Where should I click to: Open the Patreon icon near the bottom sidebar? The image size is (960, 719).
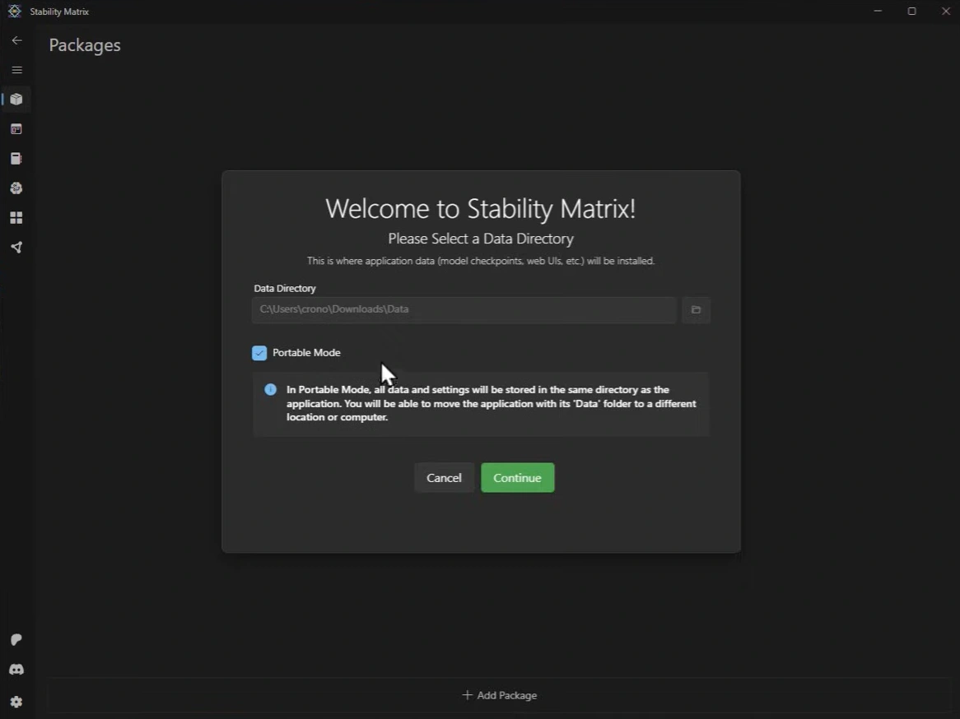click(x=16, y=640)
